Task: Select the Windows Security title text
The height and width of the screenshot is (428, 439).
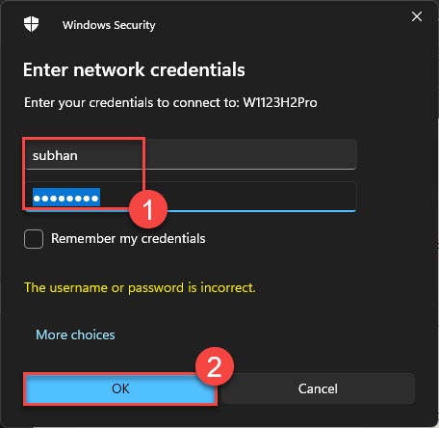Action: tap(109, 25)
